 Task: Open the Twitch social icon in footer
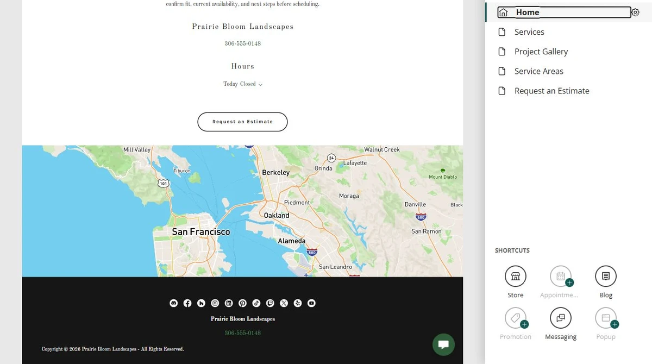tap(270, 303)
